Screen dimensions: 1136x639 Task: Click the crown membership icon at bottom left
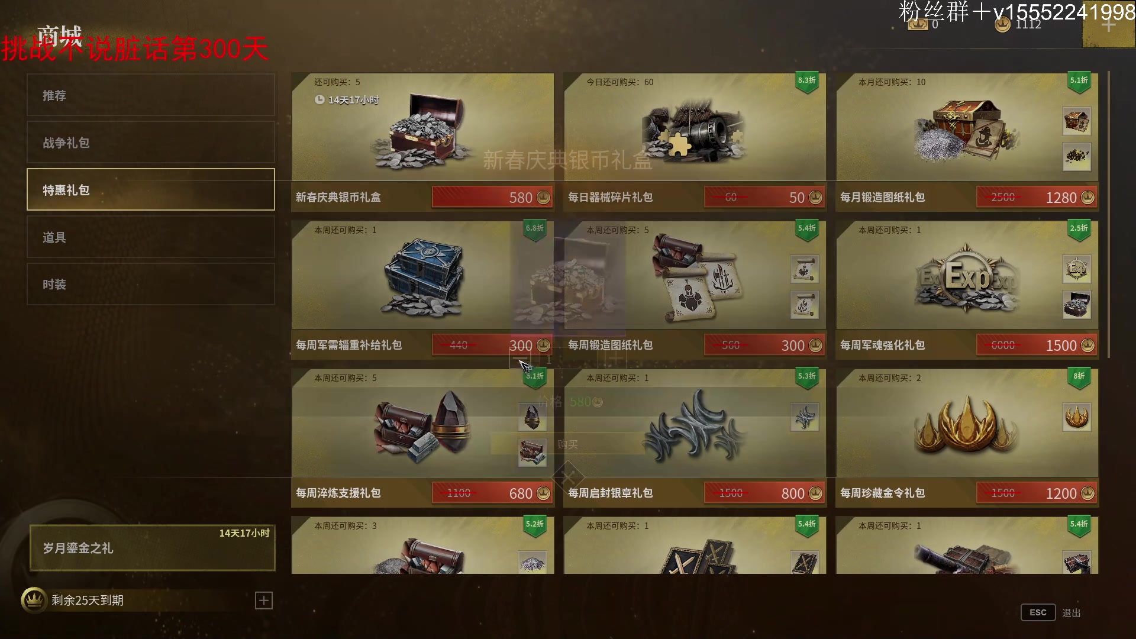(x=34, y=600)
